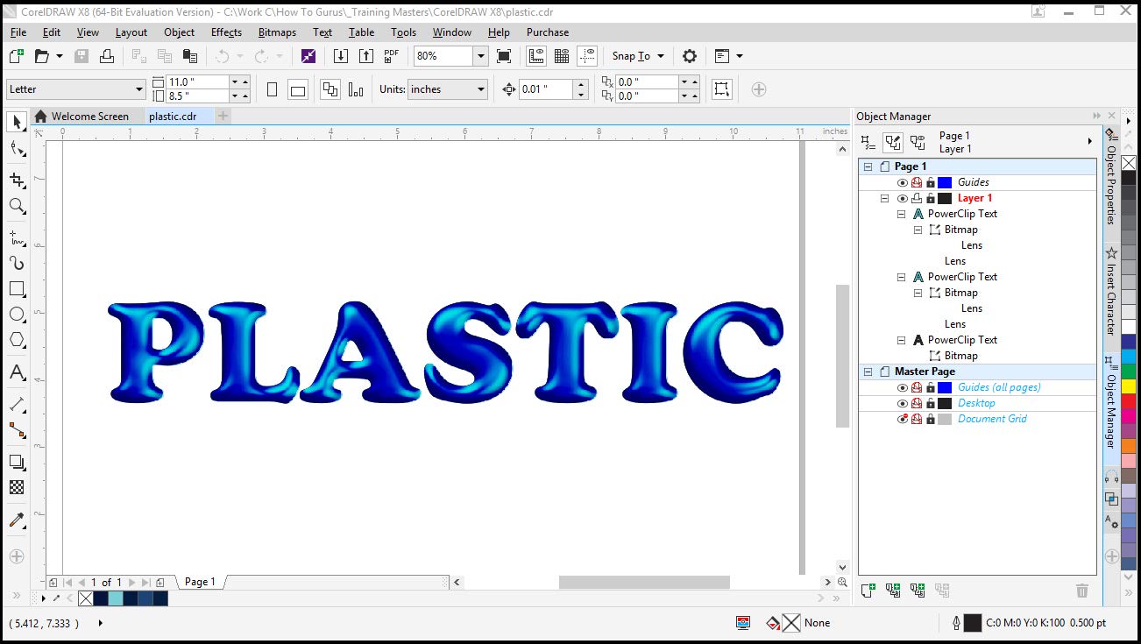The height and width of the screenshot is (644, 1141).
Task: Collapse the first PowerClip Text item
Action: [901, 215]
